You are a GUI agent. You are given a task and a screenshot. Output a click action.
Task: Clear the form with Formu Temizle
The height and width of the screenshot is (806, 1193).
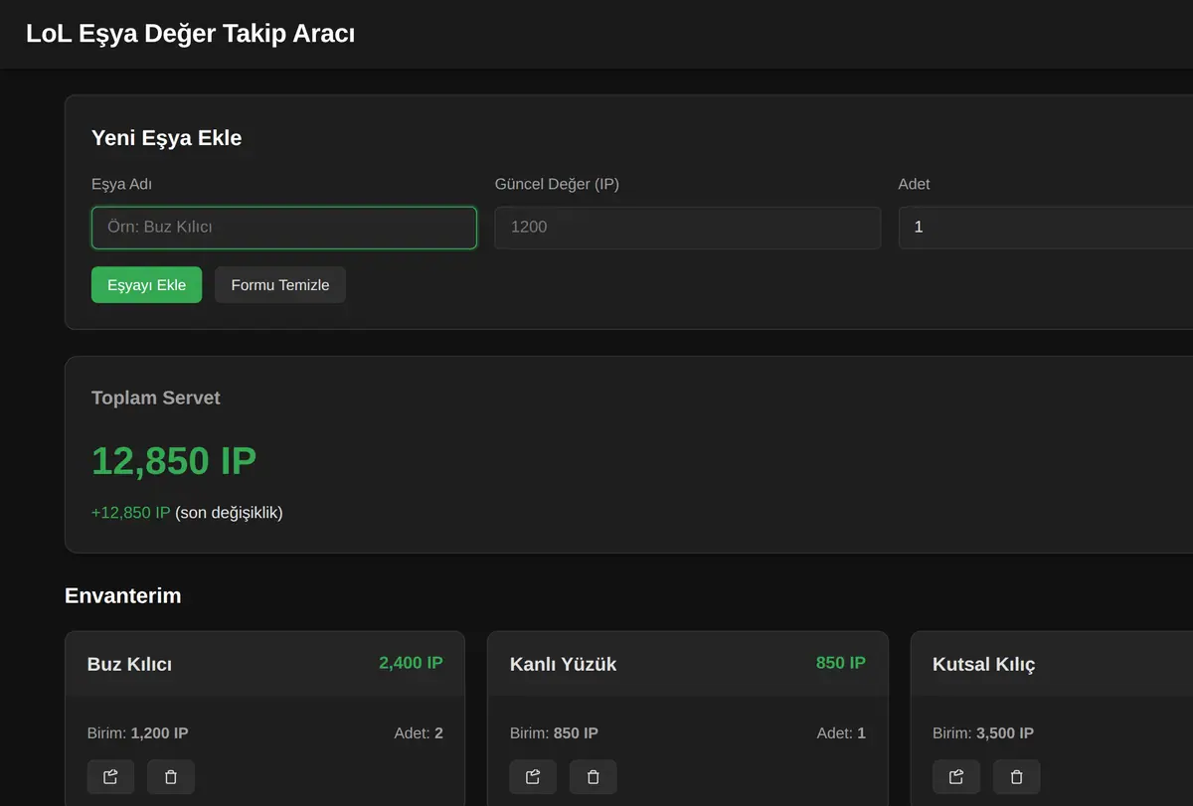pos(280,285)
